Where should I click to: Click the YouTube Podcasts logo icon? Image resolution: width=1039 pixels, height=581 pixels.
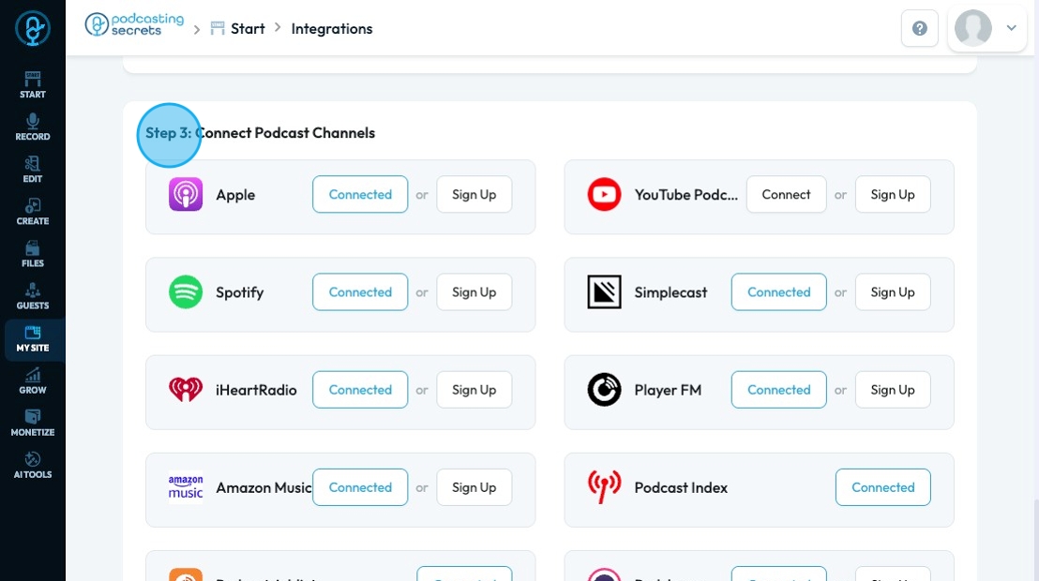point(604,194)
